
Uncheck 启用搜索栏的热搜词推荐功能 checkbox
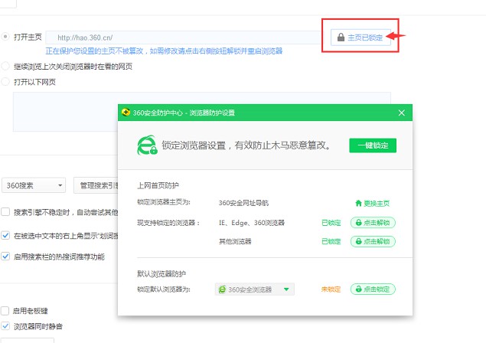click(5, 256)
